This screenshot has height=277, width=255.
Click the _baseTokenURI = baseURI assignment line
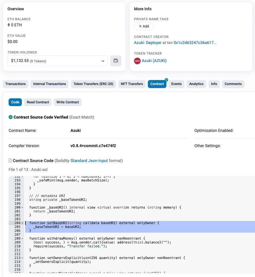57,227
